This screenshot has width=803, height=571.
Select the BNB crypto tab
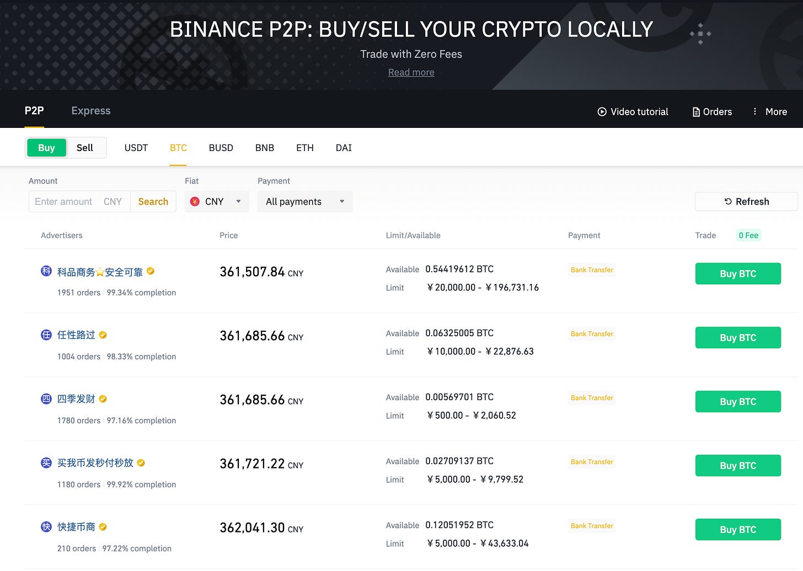265,148
